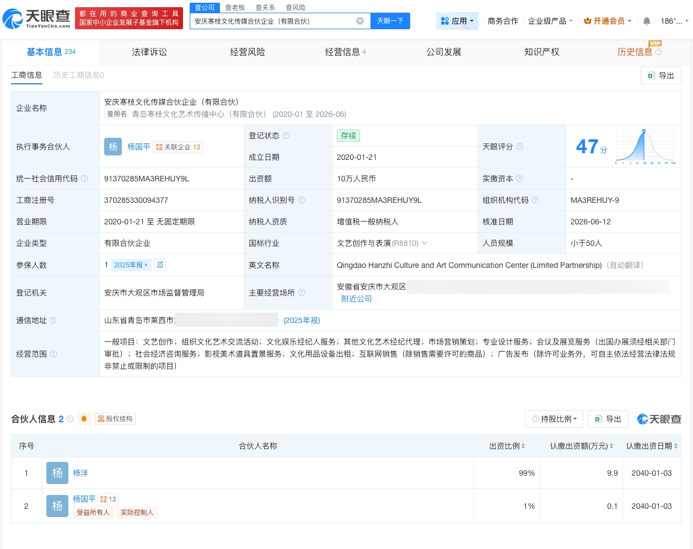Viewport: 693px width, 549px height.
Task: Open the 应用 dropdown
Action: coord(457,21)
